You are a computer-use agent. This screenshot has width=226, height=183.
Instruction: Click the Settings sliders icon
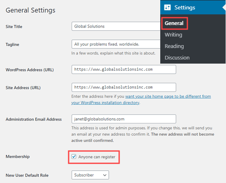(167, 7)
